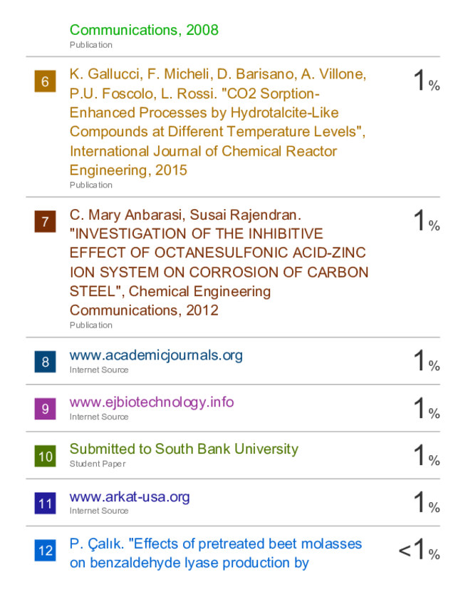463x600 pixels.
Task: Select the blue number 12 badge
Action: click(x=45, y=550)
